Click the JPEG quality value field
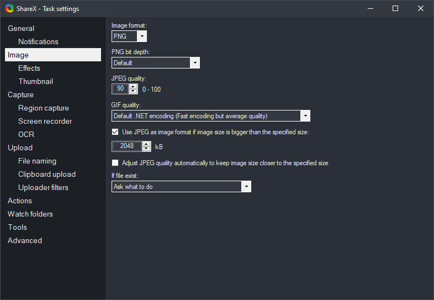This screenshot has width=434, height=300. click(120, 89)
